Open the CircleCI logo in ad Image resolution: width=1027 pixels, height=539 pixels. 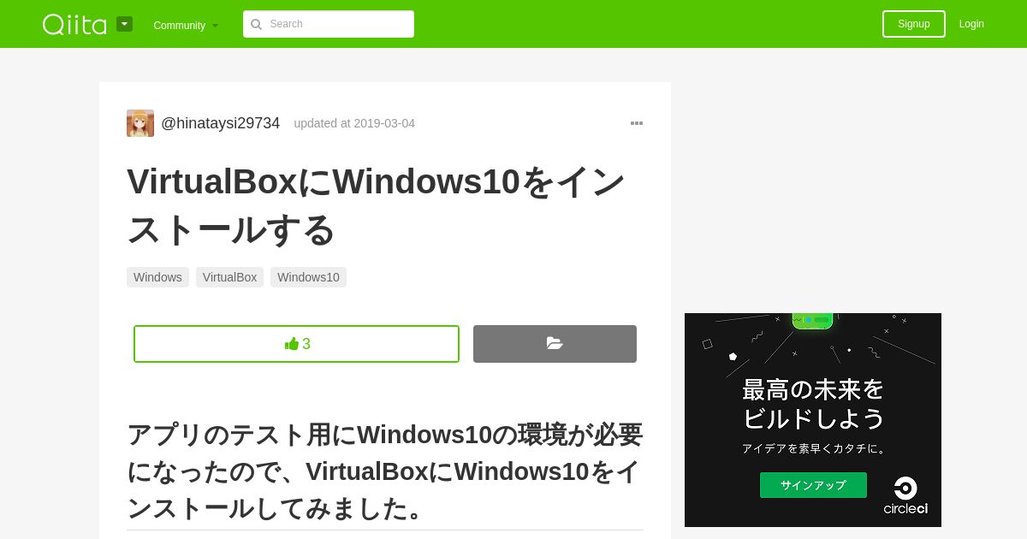[x=905, y=496]
